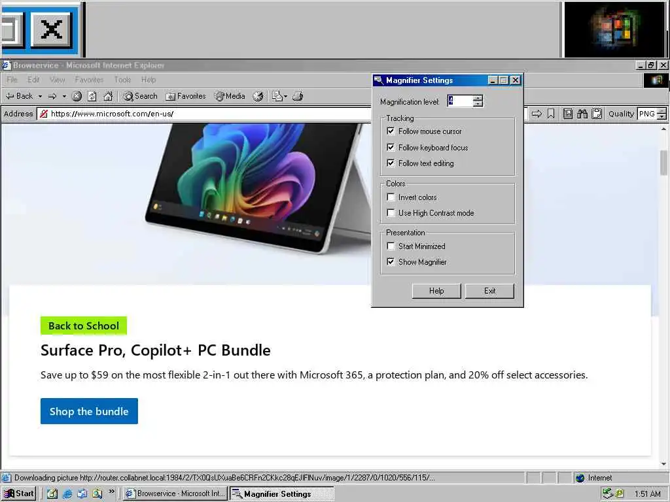Image resolution: width=670 pixels, height=502 pixels.
Task: Decrease magnification level with down arrow
Action: [478, 104]
